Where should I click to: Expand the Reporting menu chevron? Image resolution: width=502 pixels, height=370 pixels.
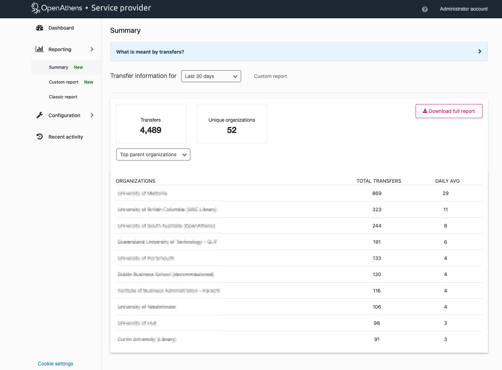coord(92,49)
